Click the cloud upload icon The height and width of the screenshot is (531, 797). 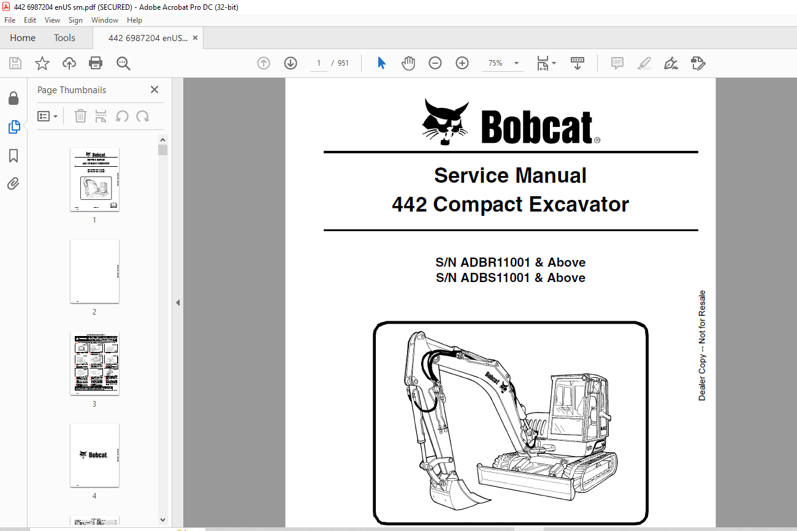point(69,63)
